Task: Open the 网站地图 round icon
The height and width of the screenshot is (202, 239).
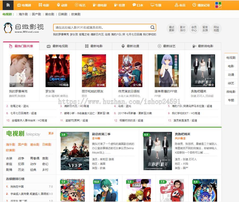Action: coord(216,29)
